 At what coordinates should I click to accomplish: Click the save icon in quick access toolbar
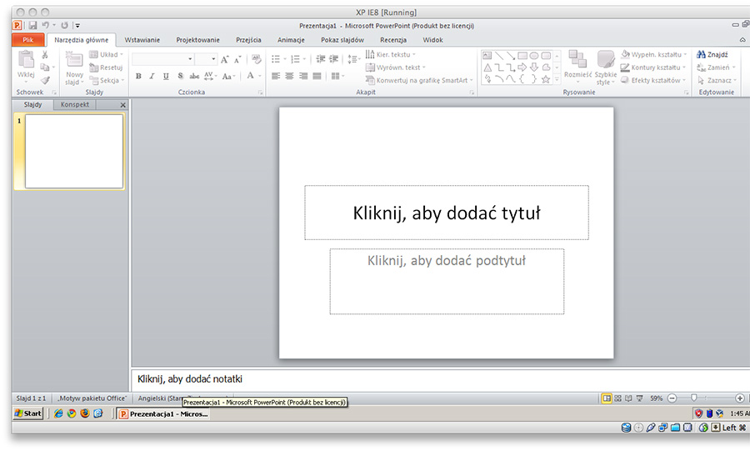point(33,26)
